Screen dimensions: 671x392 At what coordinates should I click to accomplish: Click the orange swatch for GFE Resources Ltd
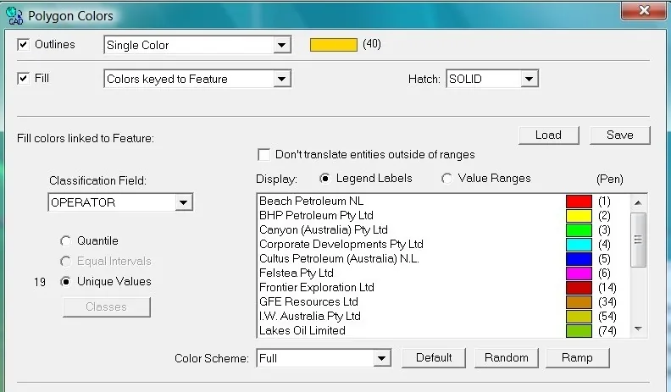[x=579, y=301]
